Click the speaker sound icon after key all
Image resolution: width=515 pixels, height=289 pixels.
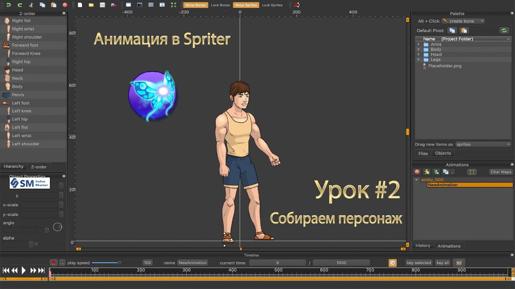459,263
